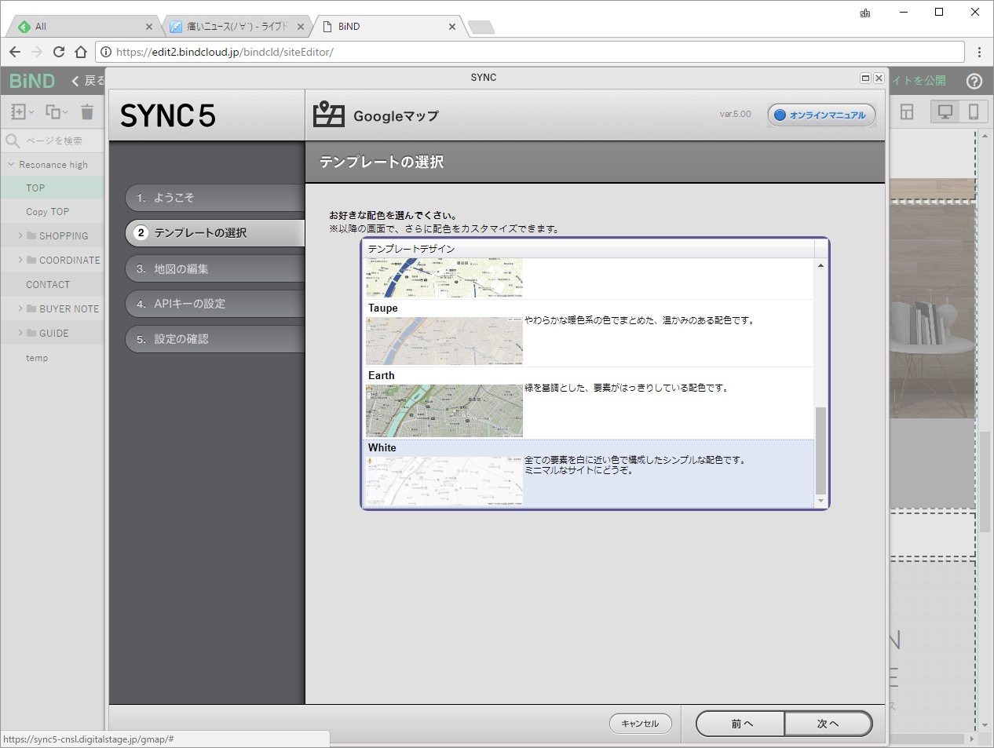This screenshot has height=748, width=994.
Task: Click the White template description text
Action: tap(634, 465)
